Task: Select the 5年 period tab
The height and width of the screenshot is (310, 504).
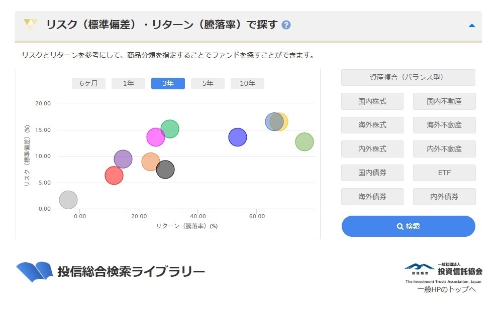Action: (x=208, y=83)
